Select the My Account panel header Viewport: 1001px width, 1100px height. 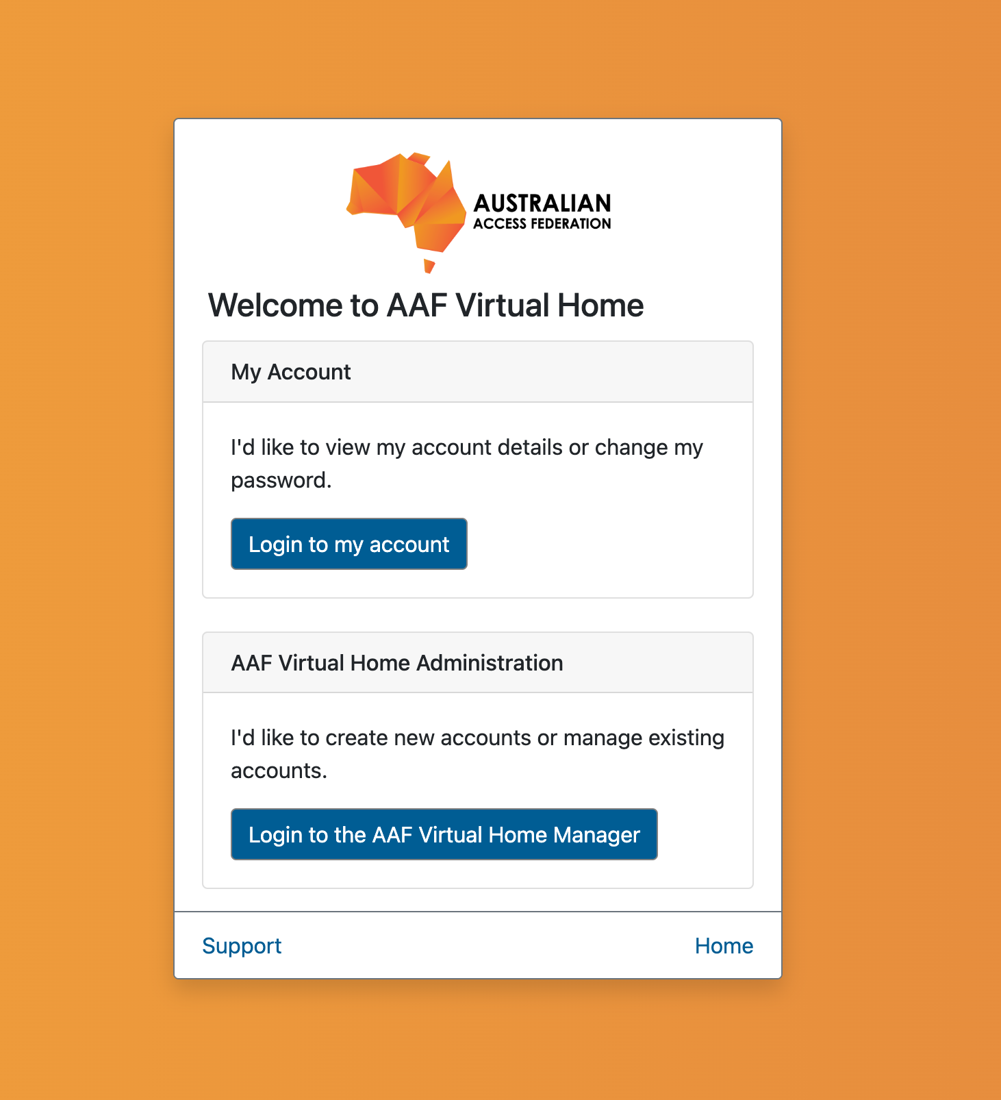(x=478, y=372)
